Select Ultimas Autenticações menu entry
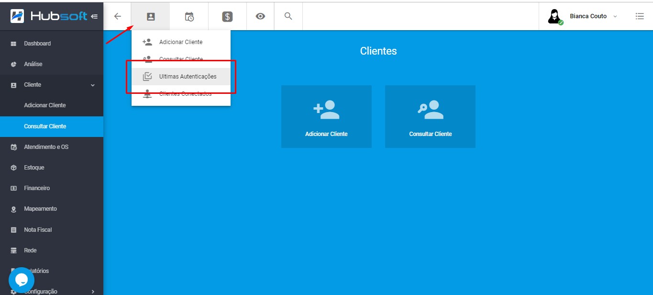The width and height of the screenshot is (653, 295). click(x=181, y=77)
